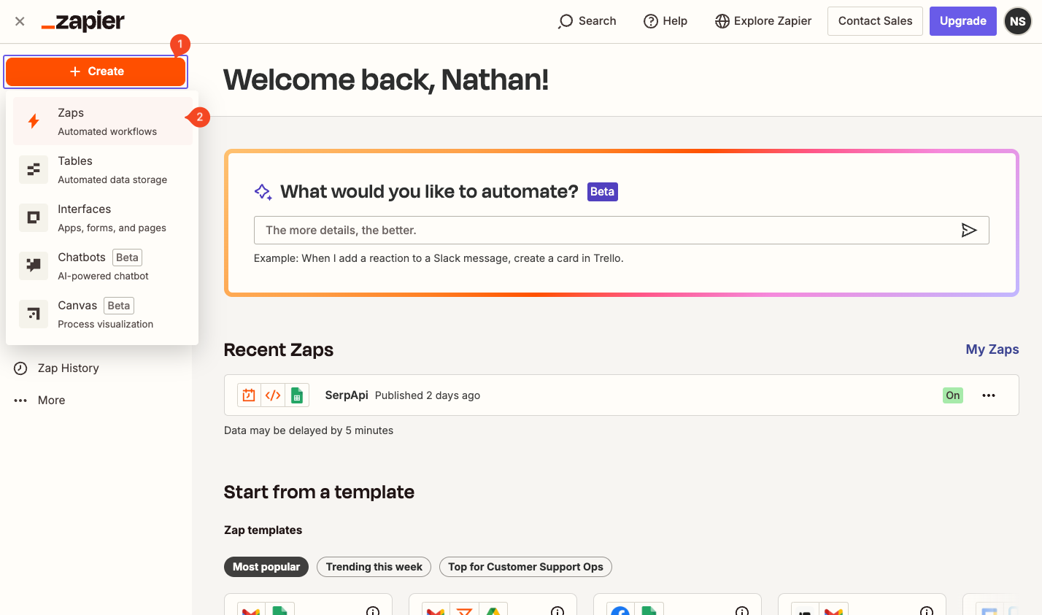Screen dimensions: 1042x615
Task: Click the Beta badge next to automate heading
Action: click(x=602, y=192)
